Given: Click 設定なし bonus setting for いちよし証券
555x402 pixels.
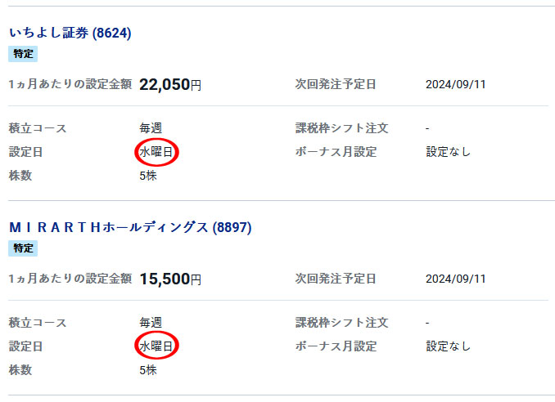Looking at the screenshot, I should click(x=448, y=152).
